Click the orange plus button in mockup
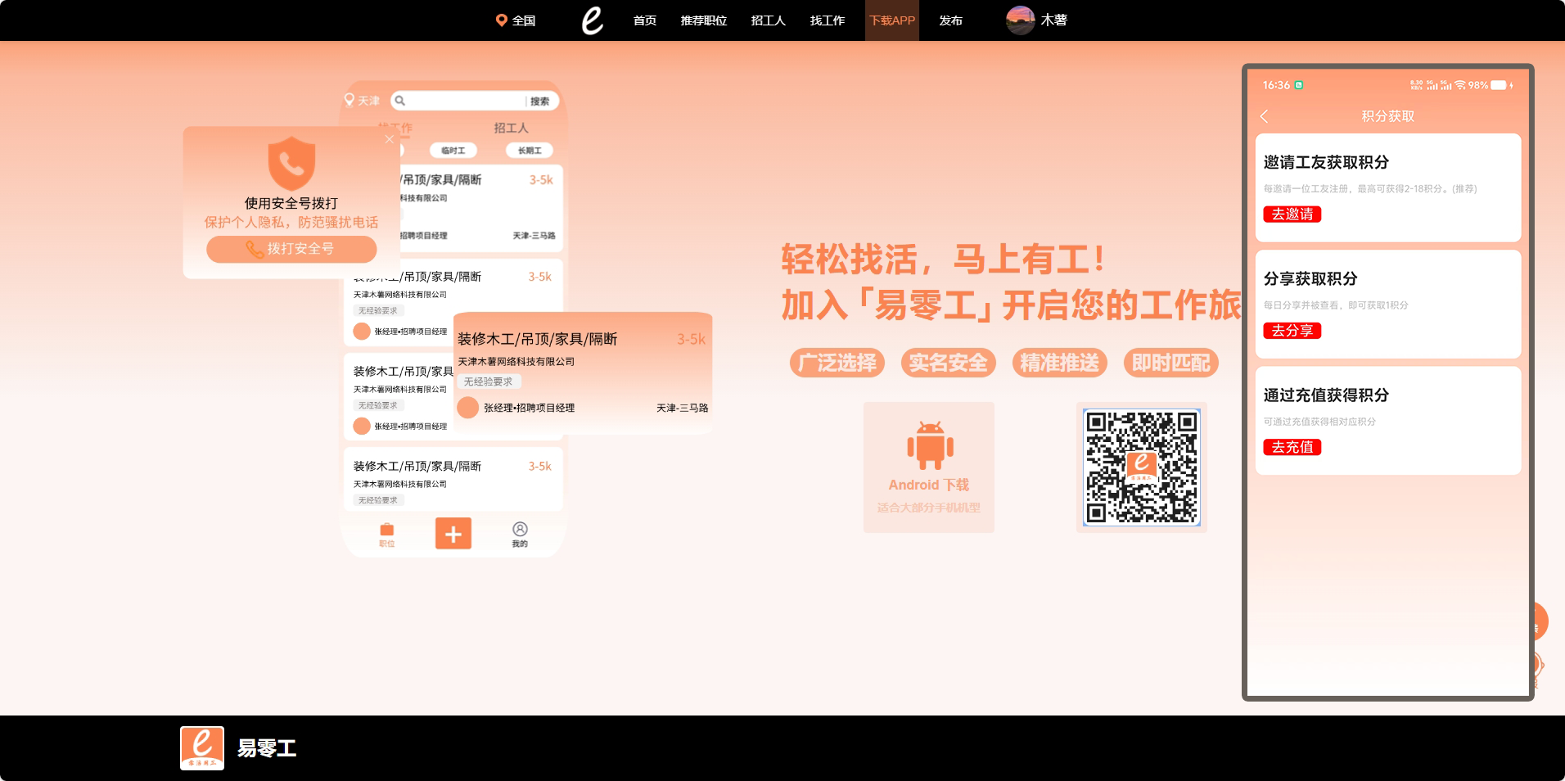 453,534
